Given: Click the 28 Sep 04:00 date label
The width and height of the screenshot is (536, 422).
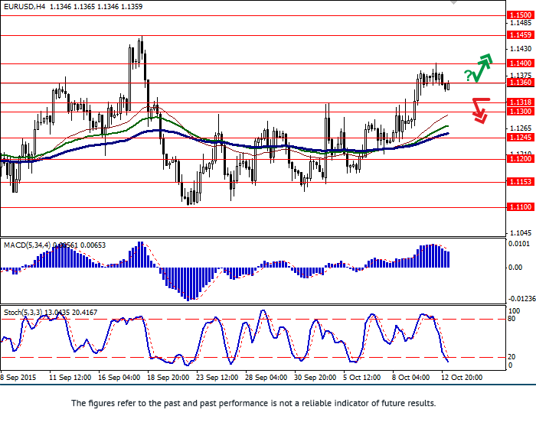Looking at the screenshot, I should (266, 378).
